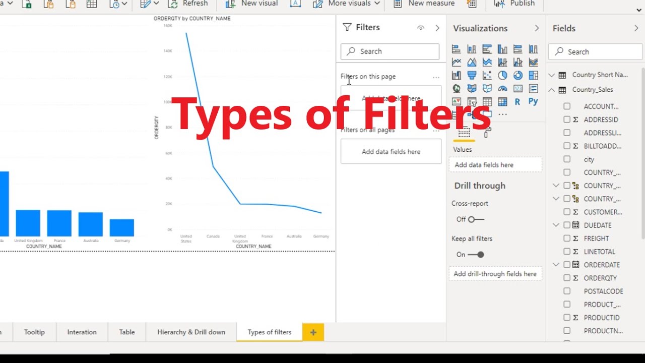The height and width of the screenshot is (363, 645).
Task: Expand the DUEDATE date hierarchy
Action: click(556, 225)
